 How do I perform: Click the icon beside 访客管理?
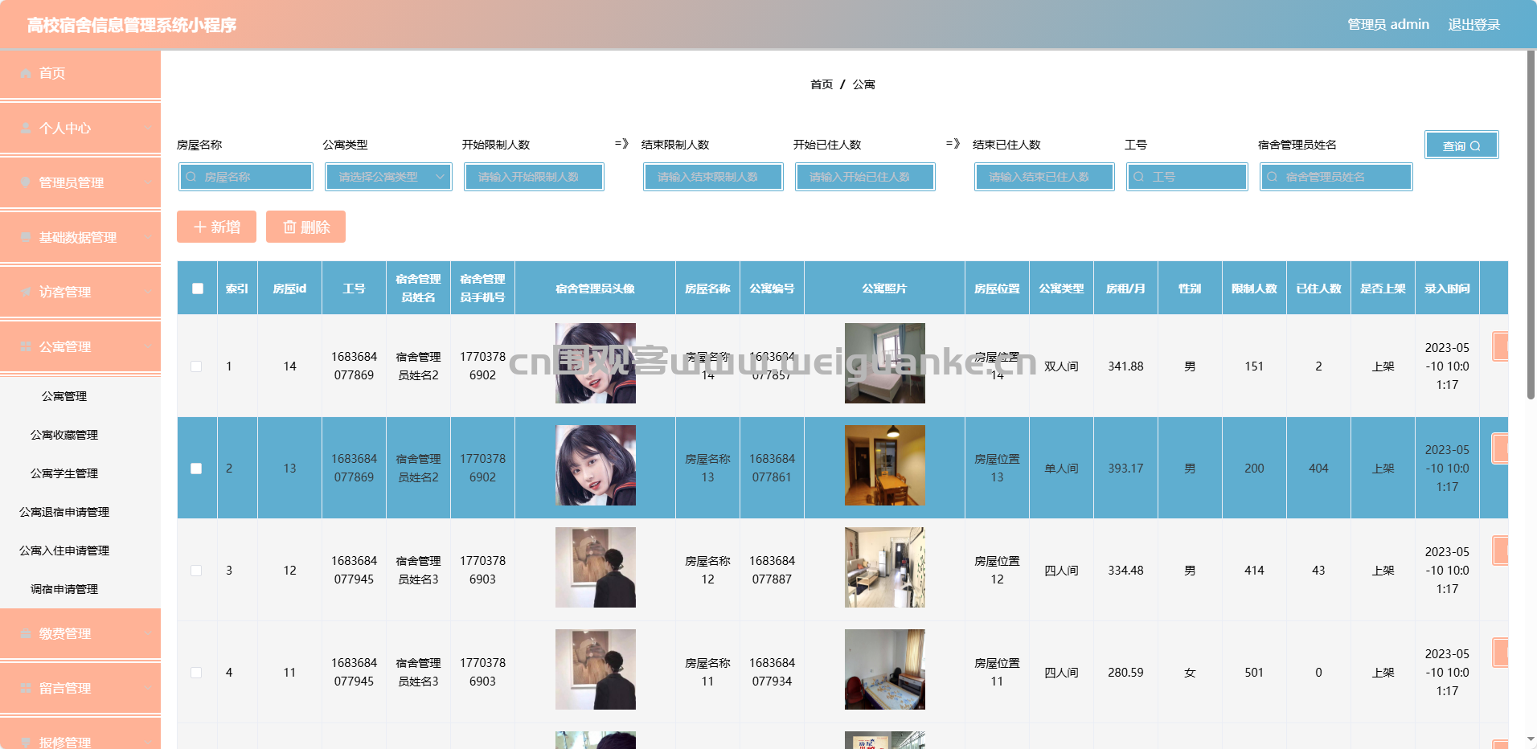[x=26, y=292]
